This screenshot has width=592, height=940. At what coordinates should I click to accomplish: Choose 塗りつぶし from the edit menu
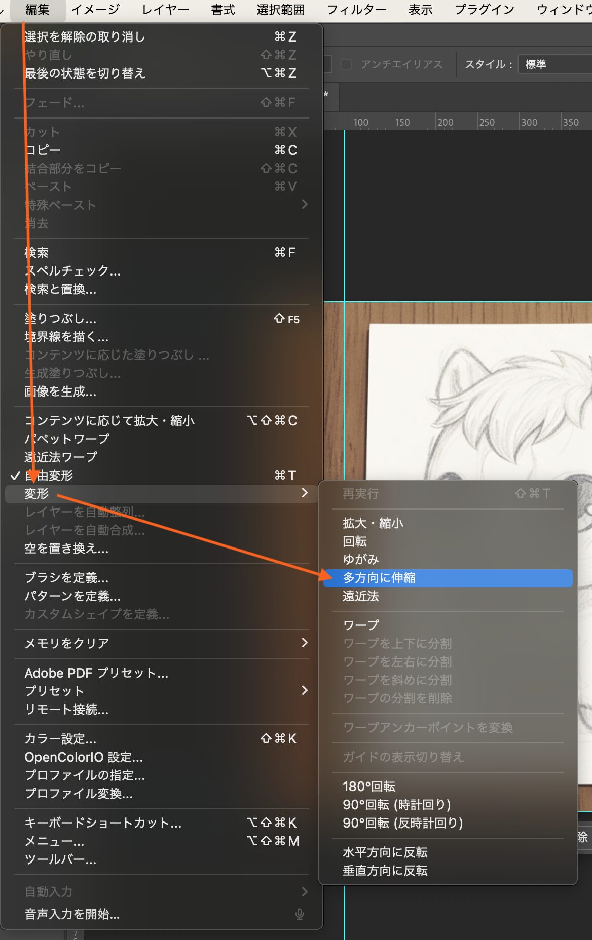pyautogui.click(x=60, y=319)
